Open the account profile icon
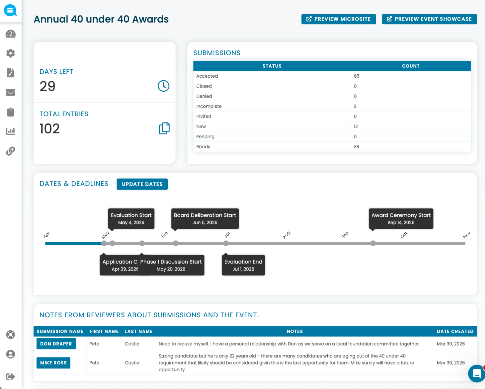485x389 pixels. click(x=10, y=354)
